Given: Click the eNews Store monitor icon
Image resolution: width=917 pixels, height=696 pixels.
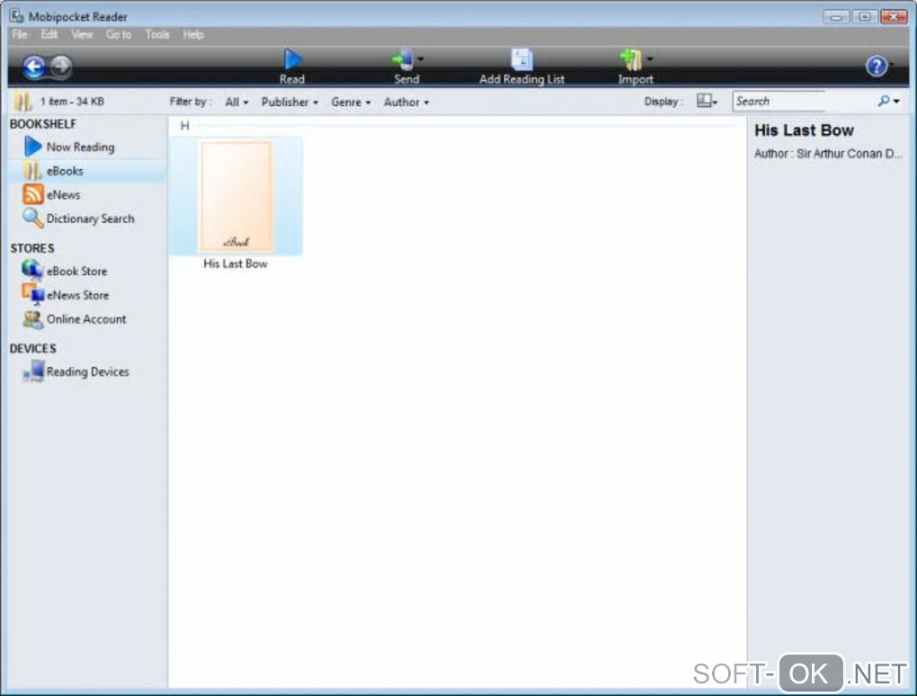Looking at the screenshot, I should coord(32,294).
